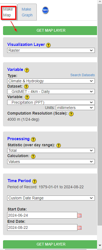Image resolution: width=102 pixels, height=250 pixels.
Task: Open help icon next to Visualization Layer
Action: [x=48, y=45]
